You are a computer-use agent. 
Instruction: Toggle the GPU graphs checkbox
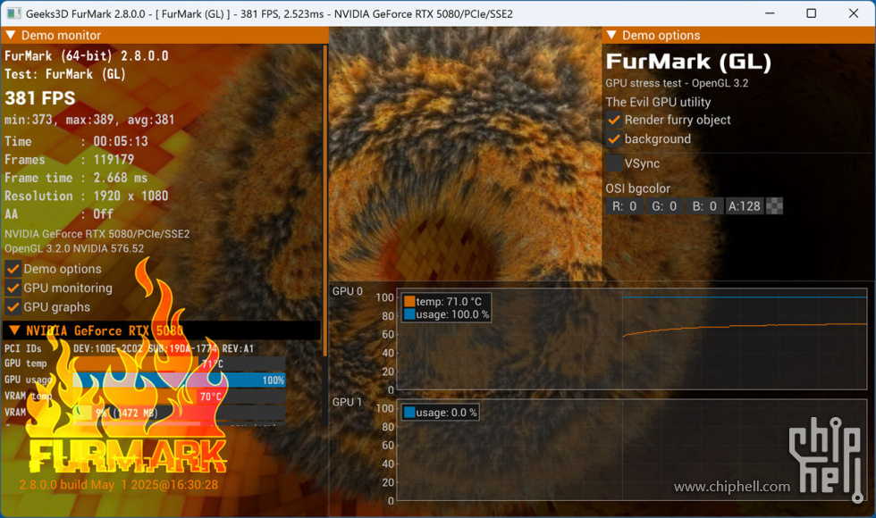(13, 307)
